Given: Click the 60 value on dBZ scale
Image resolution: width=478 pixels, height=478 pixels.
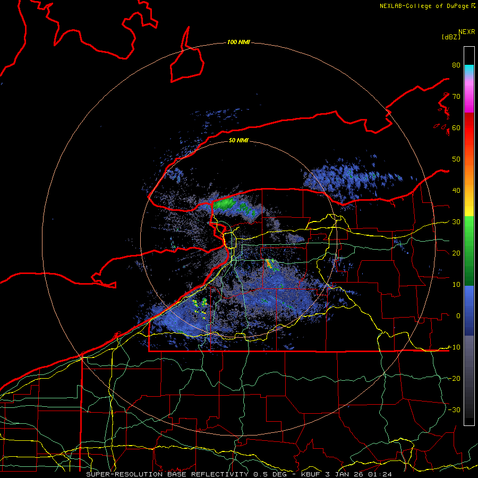Looking at the screenshot, I should click(x=456, y=127).
